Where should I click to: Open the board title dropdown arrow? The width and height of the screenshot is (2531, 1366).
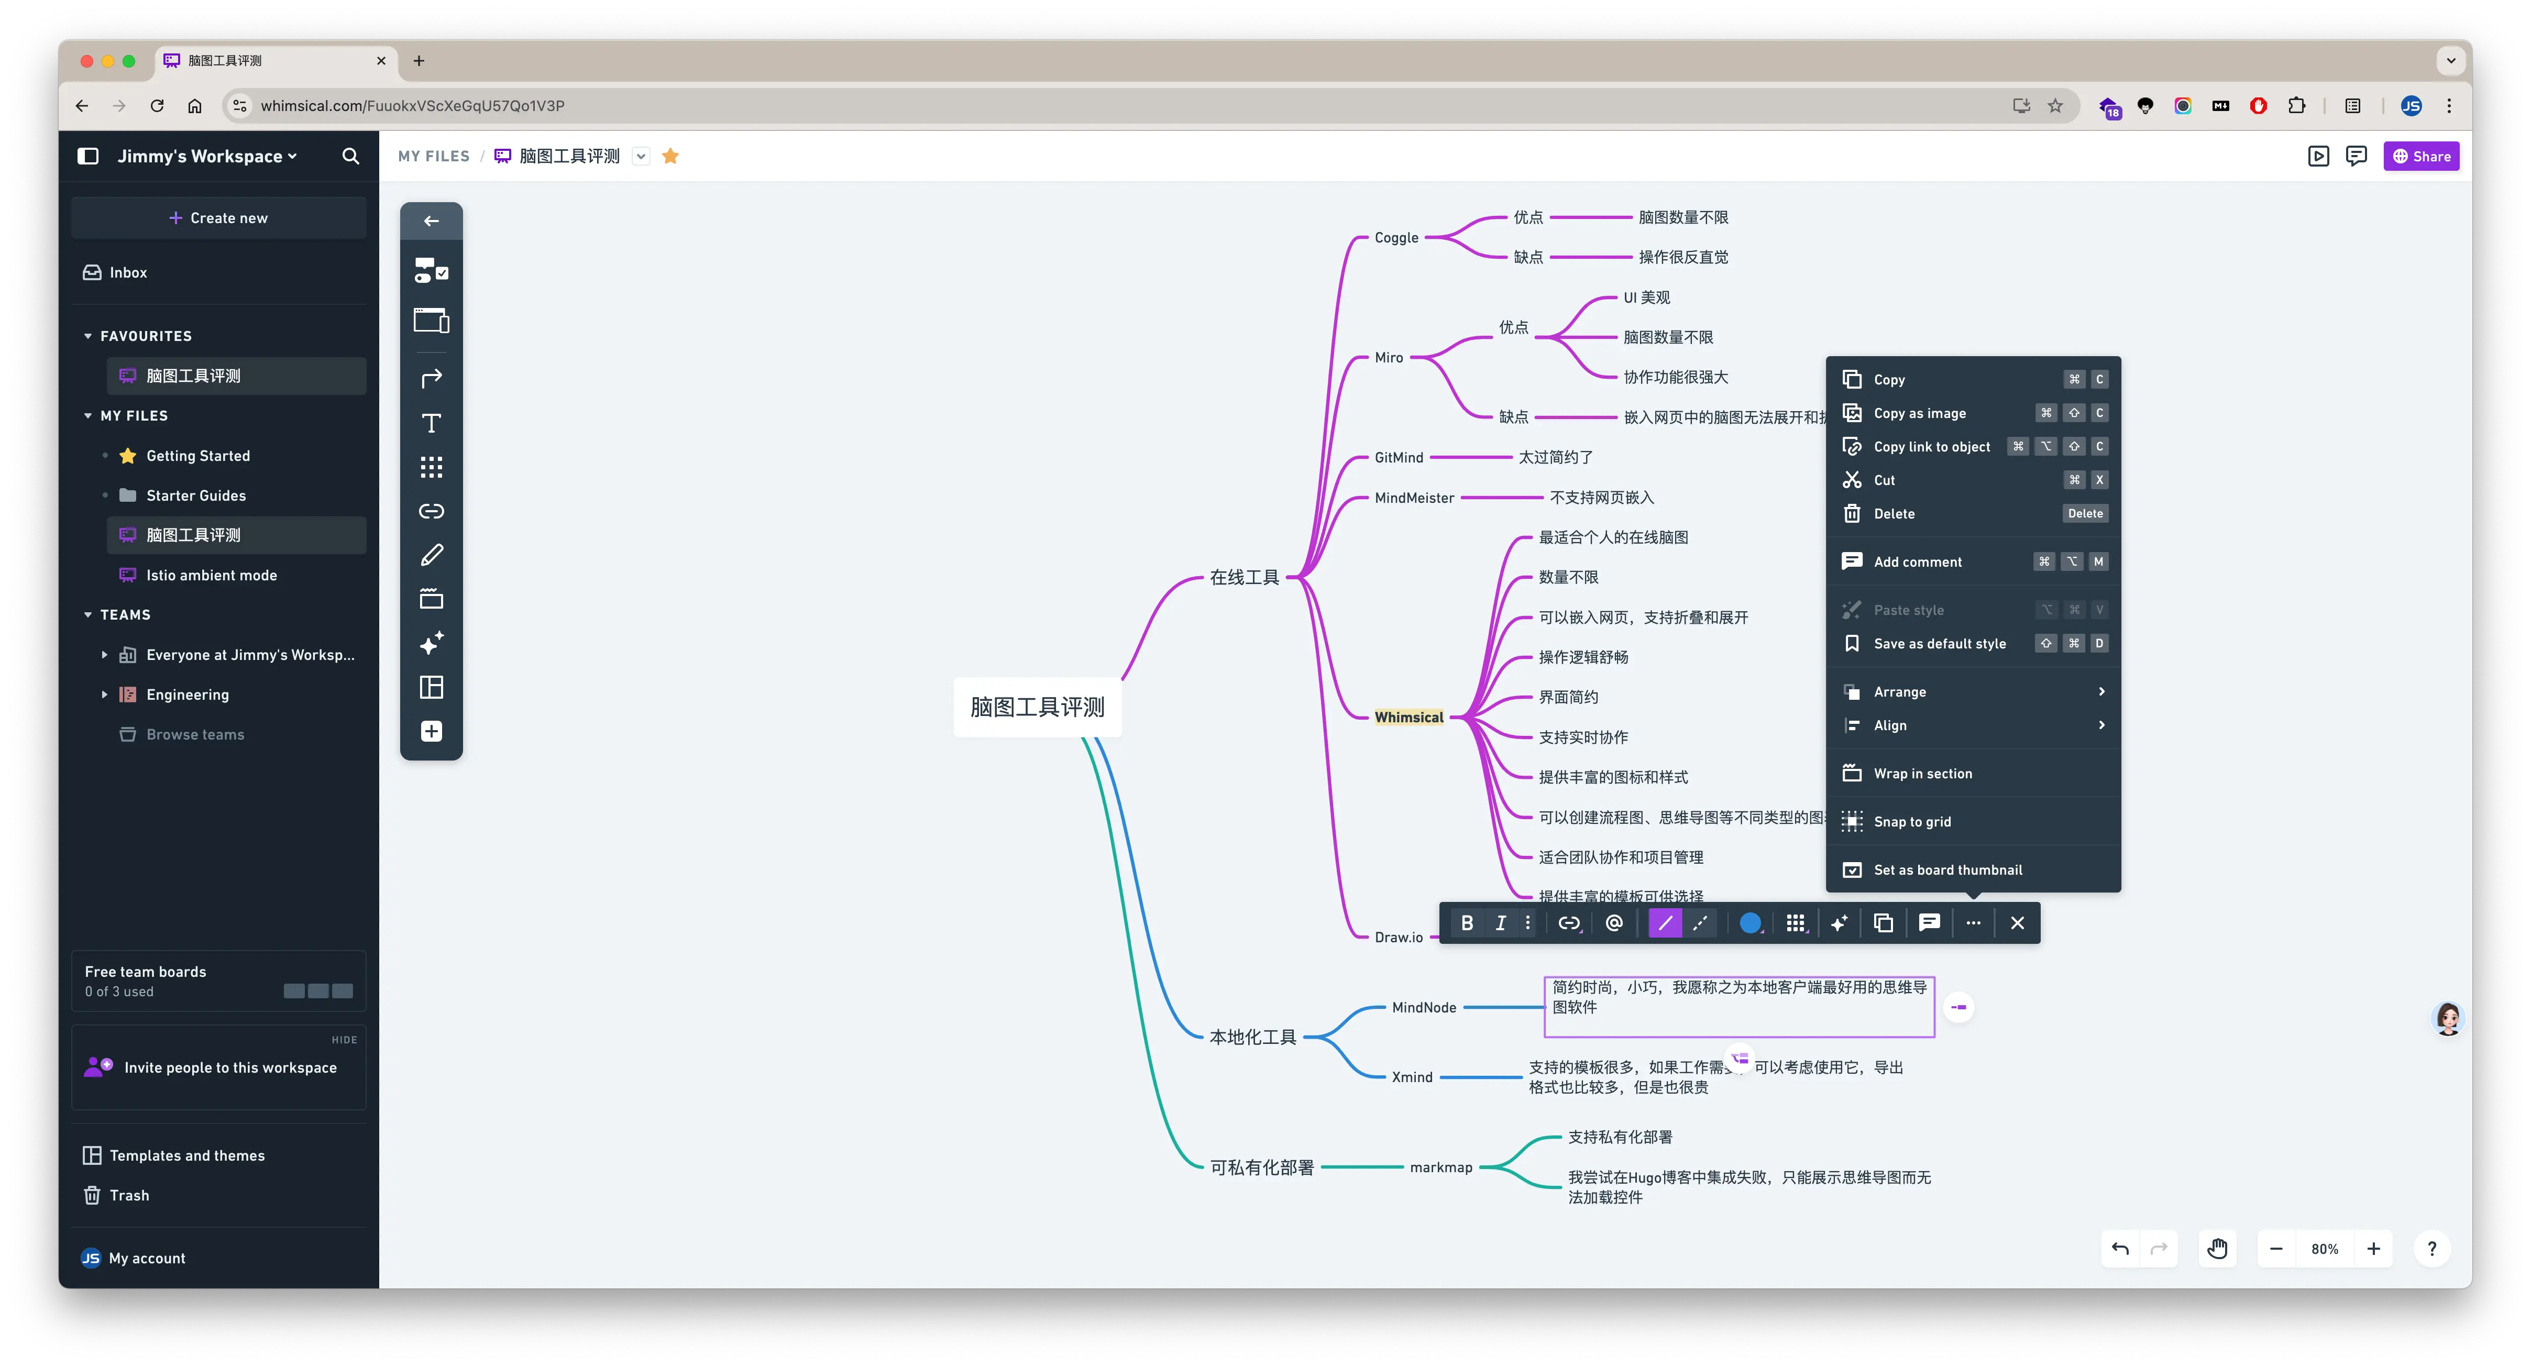641,156
